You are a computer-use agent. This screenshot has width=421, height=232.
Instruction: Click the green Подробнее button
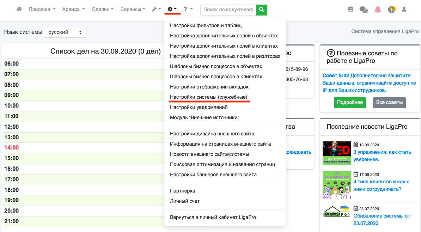tap(349, 103)
